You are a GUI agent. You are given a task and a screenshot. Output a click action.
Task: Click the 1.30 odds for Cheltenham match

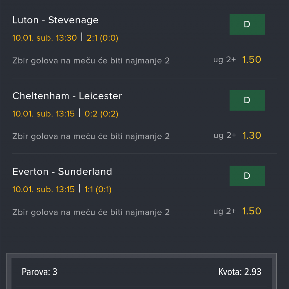pos(252,135)
